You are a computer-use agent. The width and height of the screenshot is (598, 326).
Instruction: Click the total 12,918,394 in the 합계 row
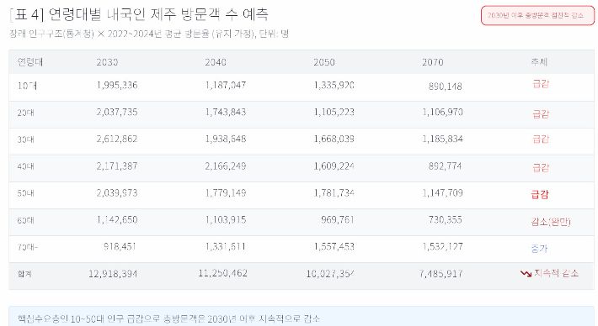(113, 274)
